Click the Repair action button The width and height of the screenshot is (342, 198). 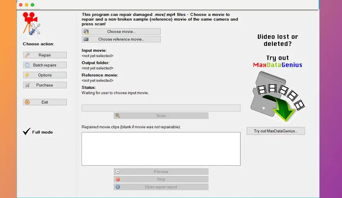45,55
